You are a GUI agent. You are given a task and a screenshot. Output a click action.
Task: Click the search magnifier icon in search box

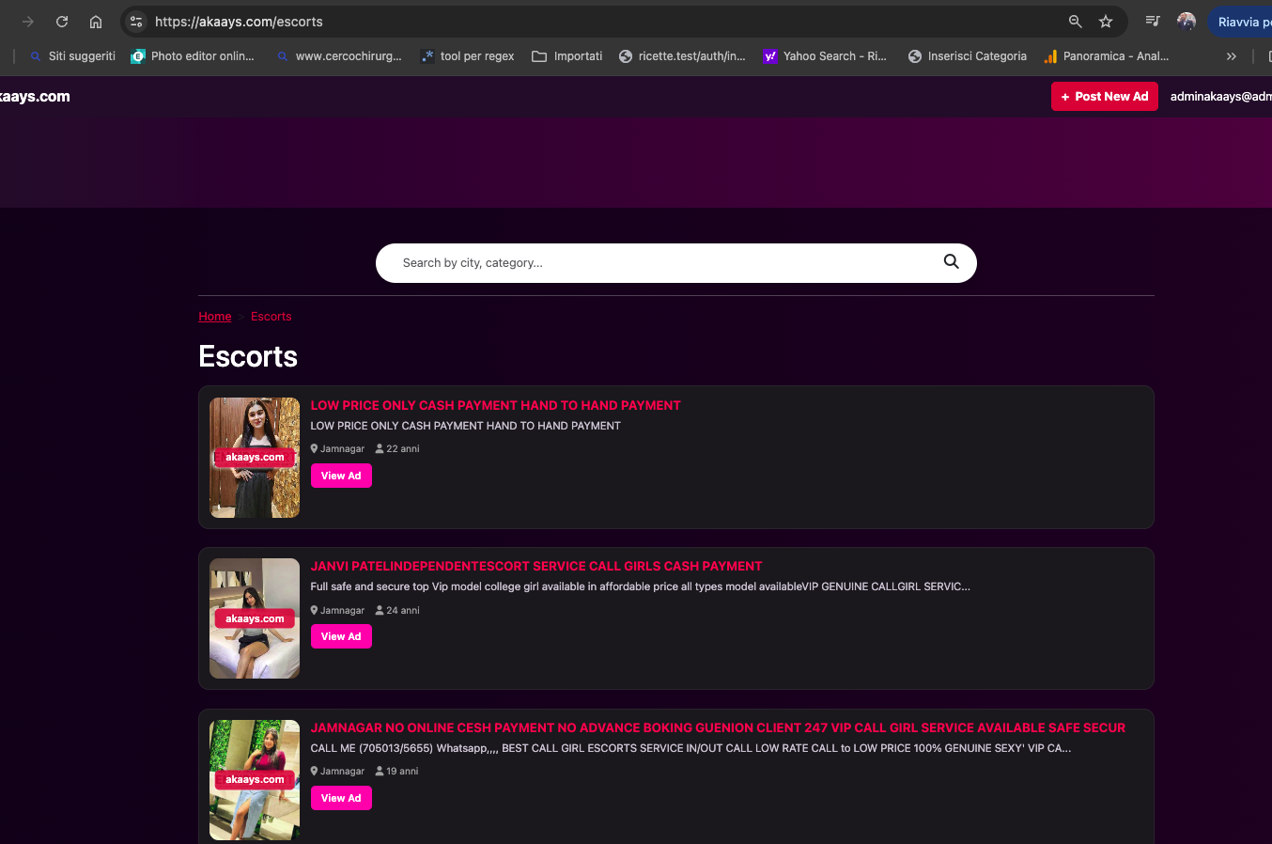click(951, 262)
